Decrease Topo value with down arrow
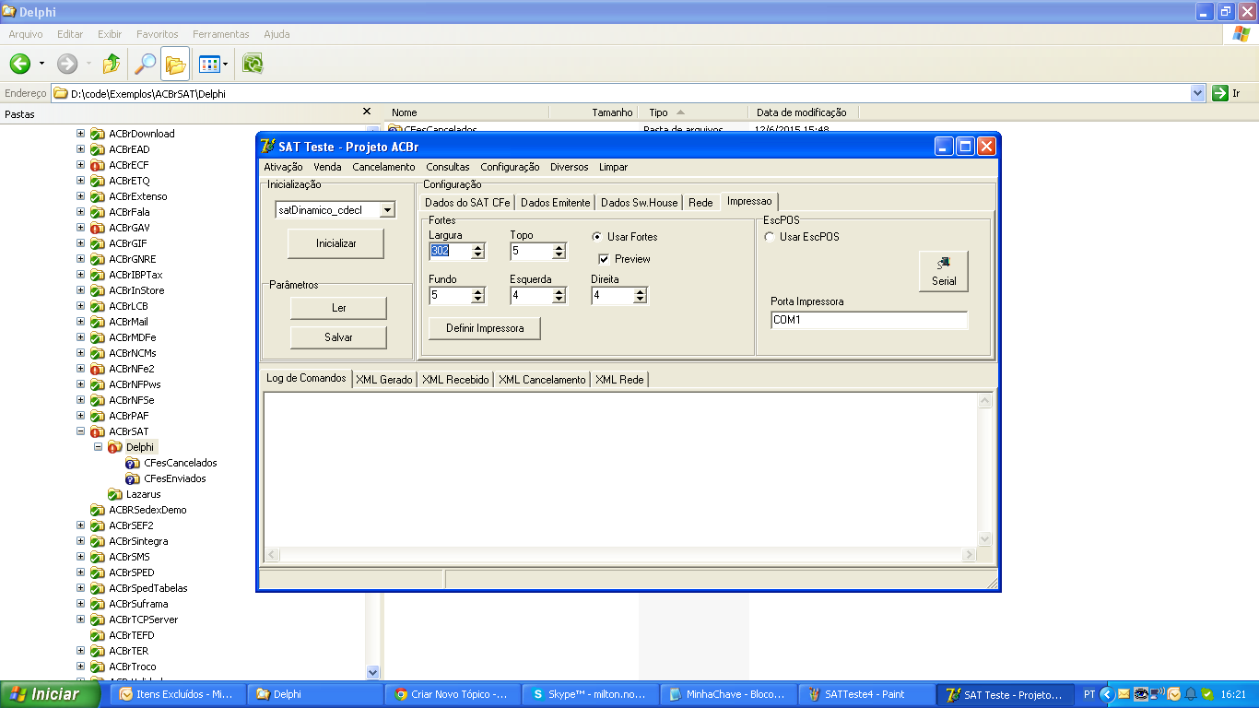This screenshot has height=708, width=1259. [559, 255]
